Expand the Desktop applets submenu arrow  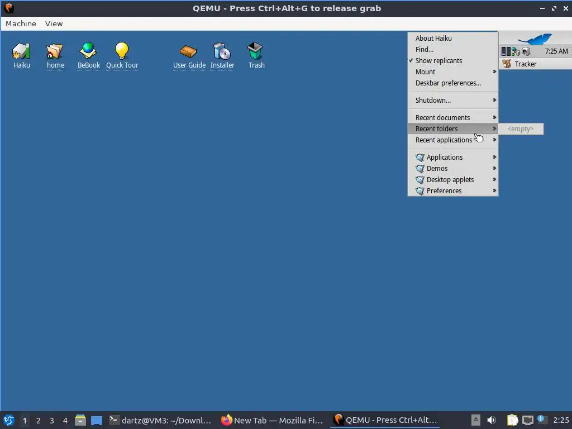pyautogui.click(x=494, y=180)
